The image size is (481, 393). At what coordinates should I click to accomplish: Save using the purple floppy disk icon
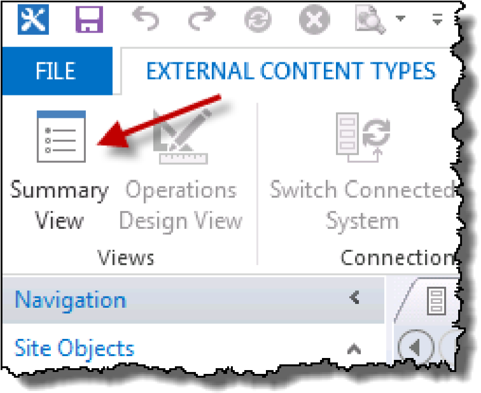89,20
